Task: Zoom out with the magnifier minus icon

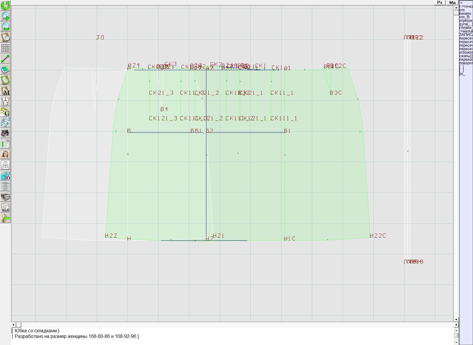Action: pyautogui.click(x=5, y=27)
